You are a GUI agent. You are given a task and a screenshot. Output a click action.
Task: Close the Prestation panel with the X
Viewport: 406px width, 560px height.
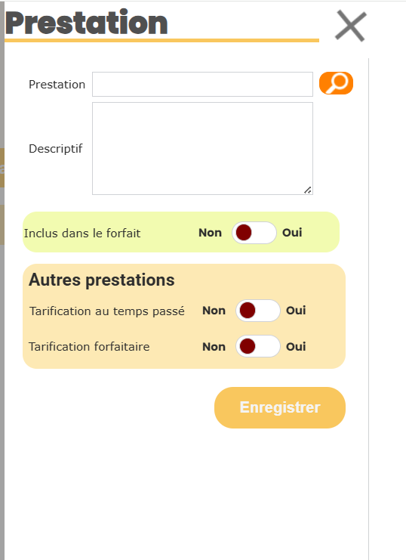point(351,26)
